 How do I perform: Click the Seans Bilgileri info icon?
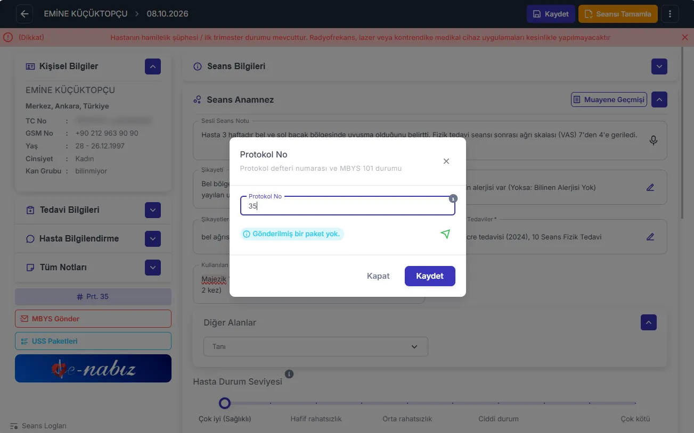(197, 66)
